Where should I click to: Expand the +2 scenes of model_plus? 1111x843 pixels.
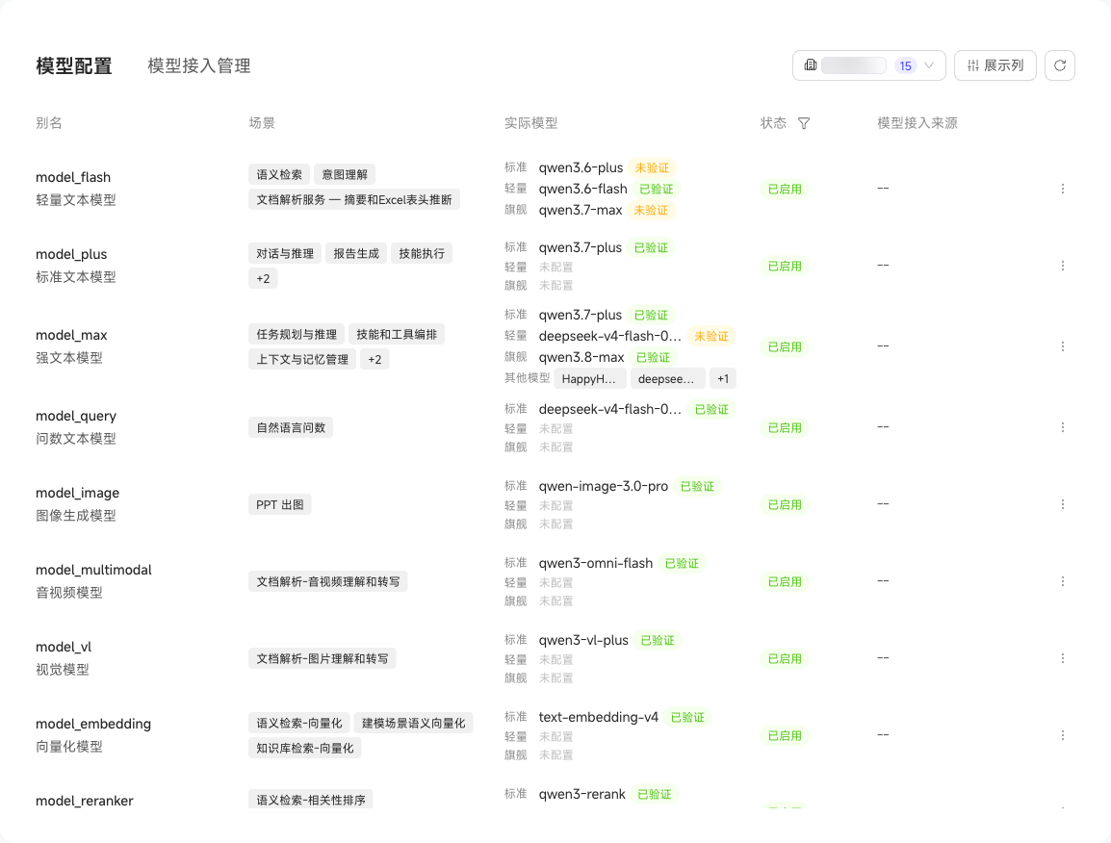pyautogui.click(x=263, y=278)
